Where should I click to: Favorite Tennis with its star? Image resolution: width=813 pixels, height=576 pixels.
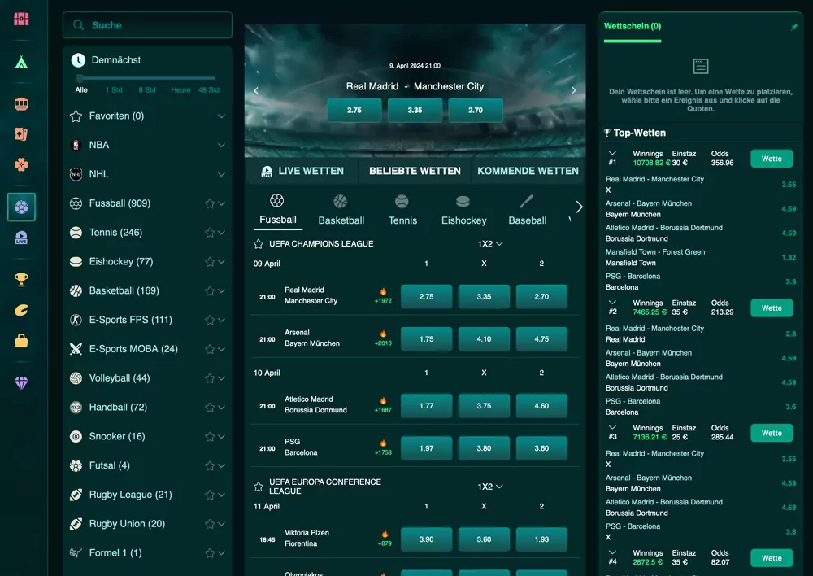[x=210, y=233]
